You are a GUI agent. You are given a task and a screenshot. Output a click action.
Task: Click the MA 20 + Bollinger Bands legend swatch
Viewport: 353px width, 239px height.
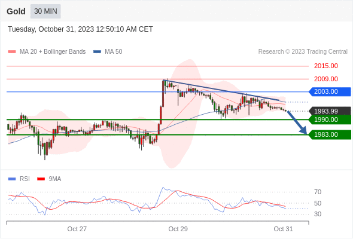pos(12,52)
